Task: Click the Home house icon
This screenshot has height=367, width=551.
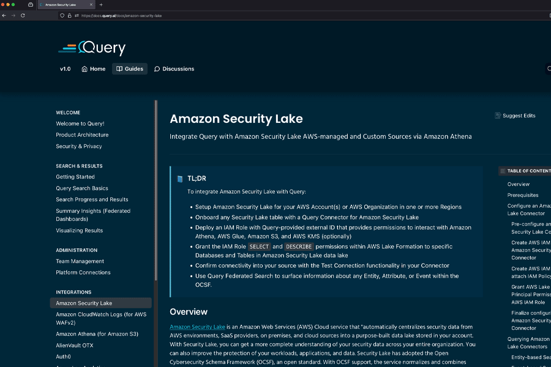Action: (x=84, y=69)
